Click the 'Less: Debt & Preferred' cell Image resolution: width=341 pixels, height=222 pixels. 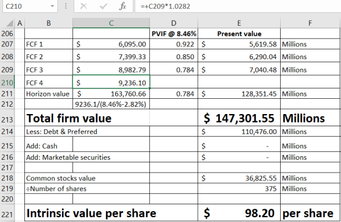tap(87, 132)
